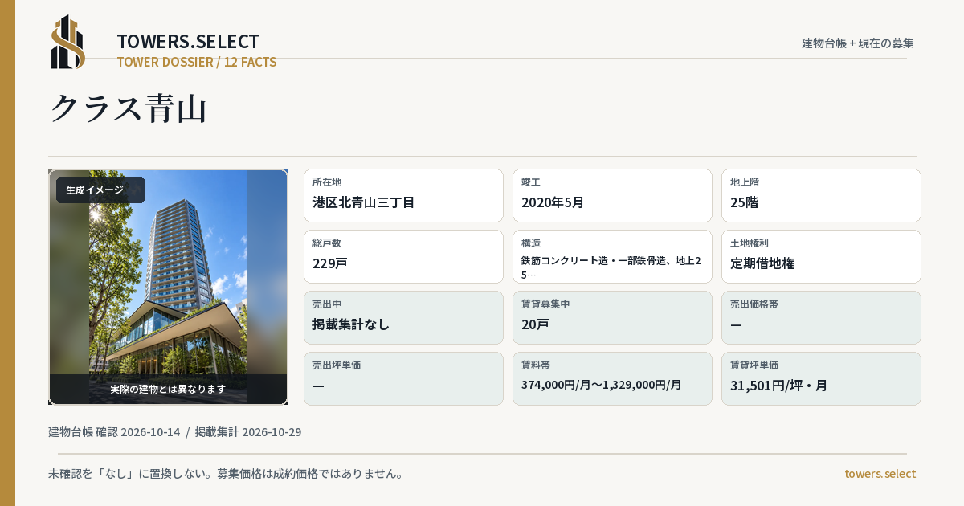Screen dimensions: 964x506
Task: Click the 実際の建物とは異なります caption
Action: coord(168,389)
